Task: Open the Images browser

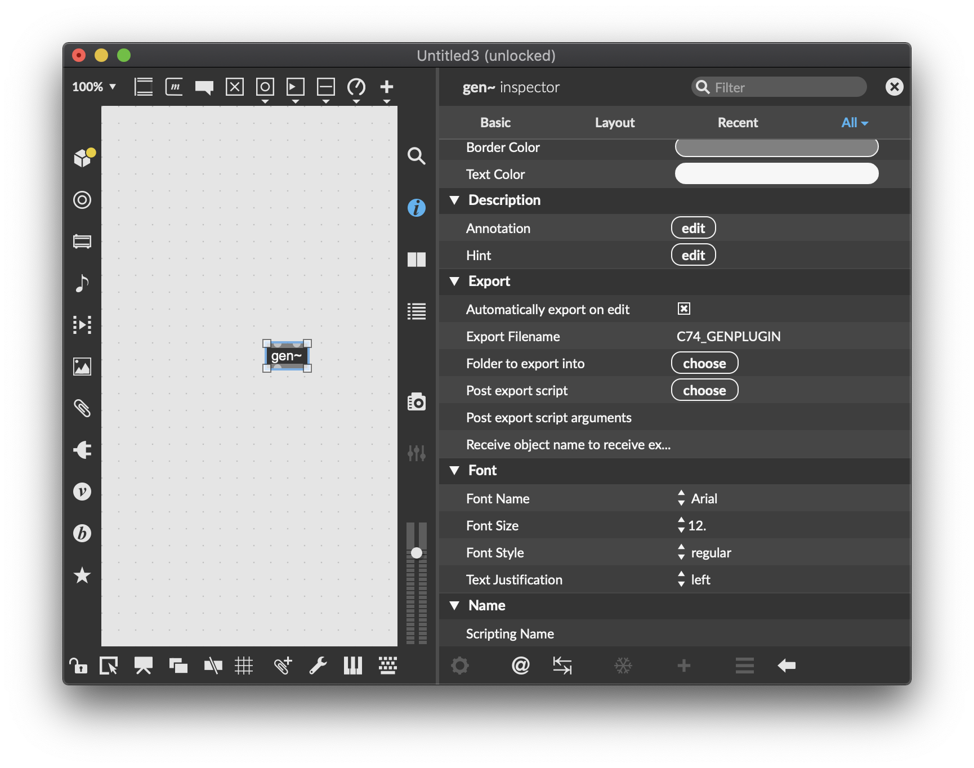Action: (x=82, y=367)
